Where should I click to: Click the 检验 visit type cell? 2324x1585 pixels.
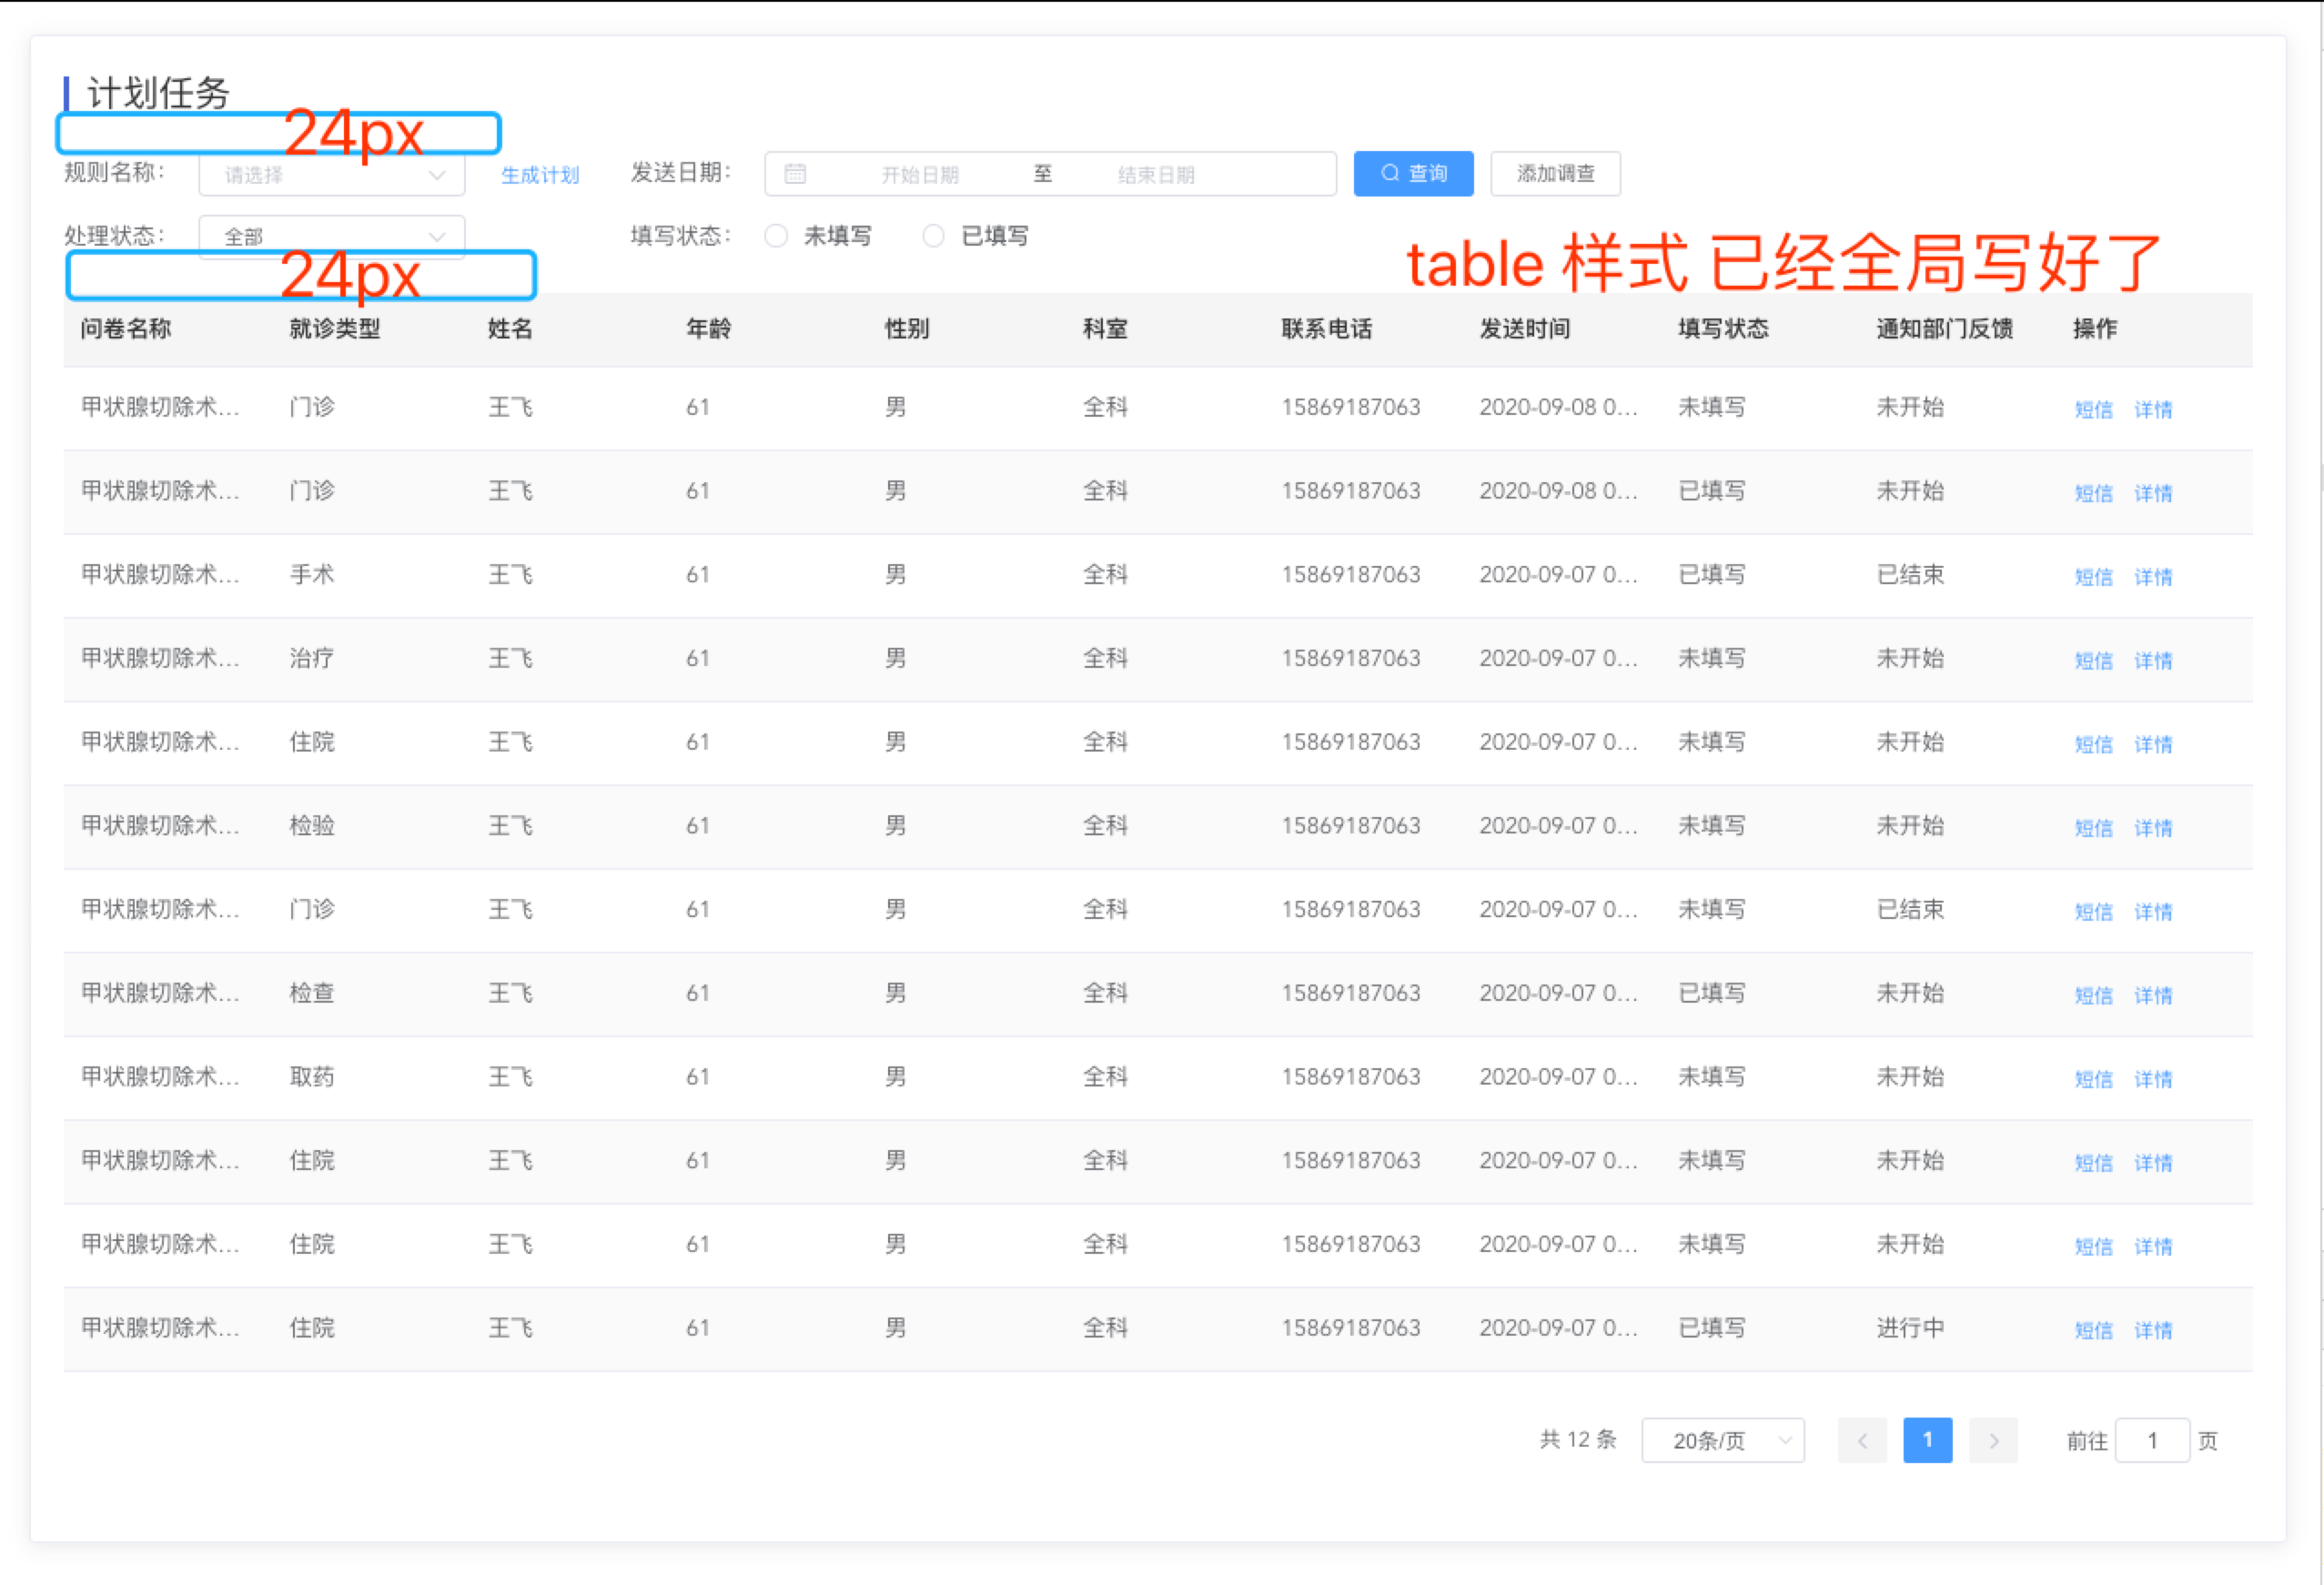click(x=312, y=826)
